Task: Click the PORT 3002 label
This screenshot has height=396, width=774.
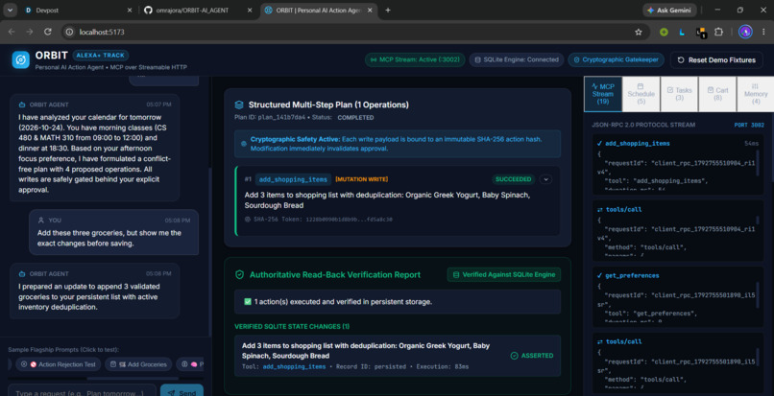Action: (748, 126)
